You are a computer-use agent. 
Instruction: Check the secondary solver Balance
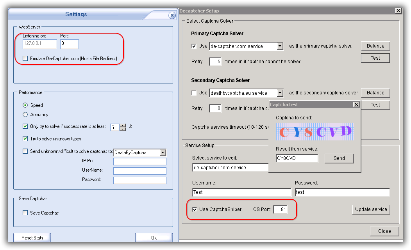375,93
